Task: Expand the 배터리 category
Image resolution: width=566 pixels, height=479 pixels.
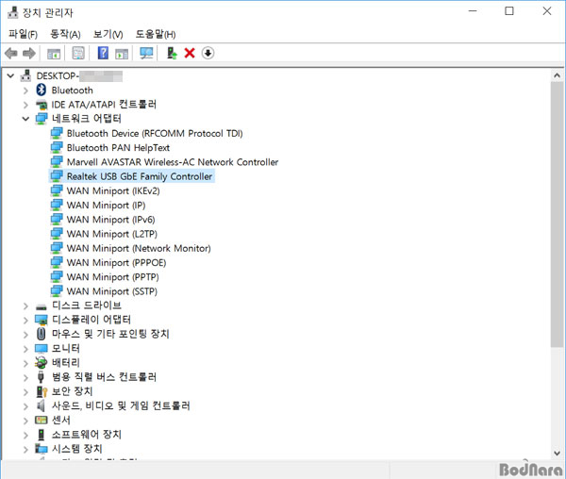Action: (25, 364)
